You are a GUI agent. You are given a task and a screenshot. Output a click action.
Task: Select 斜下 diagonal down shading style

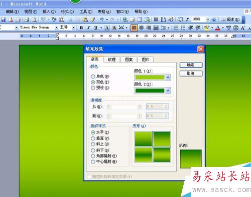coord(93,150)
